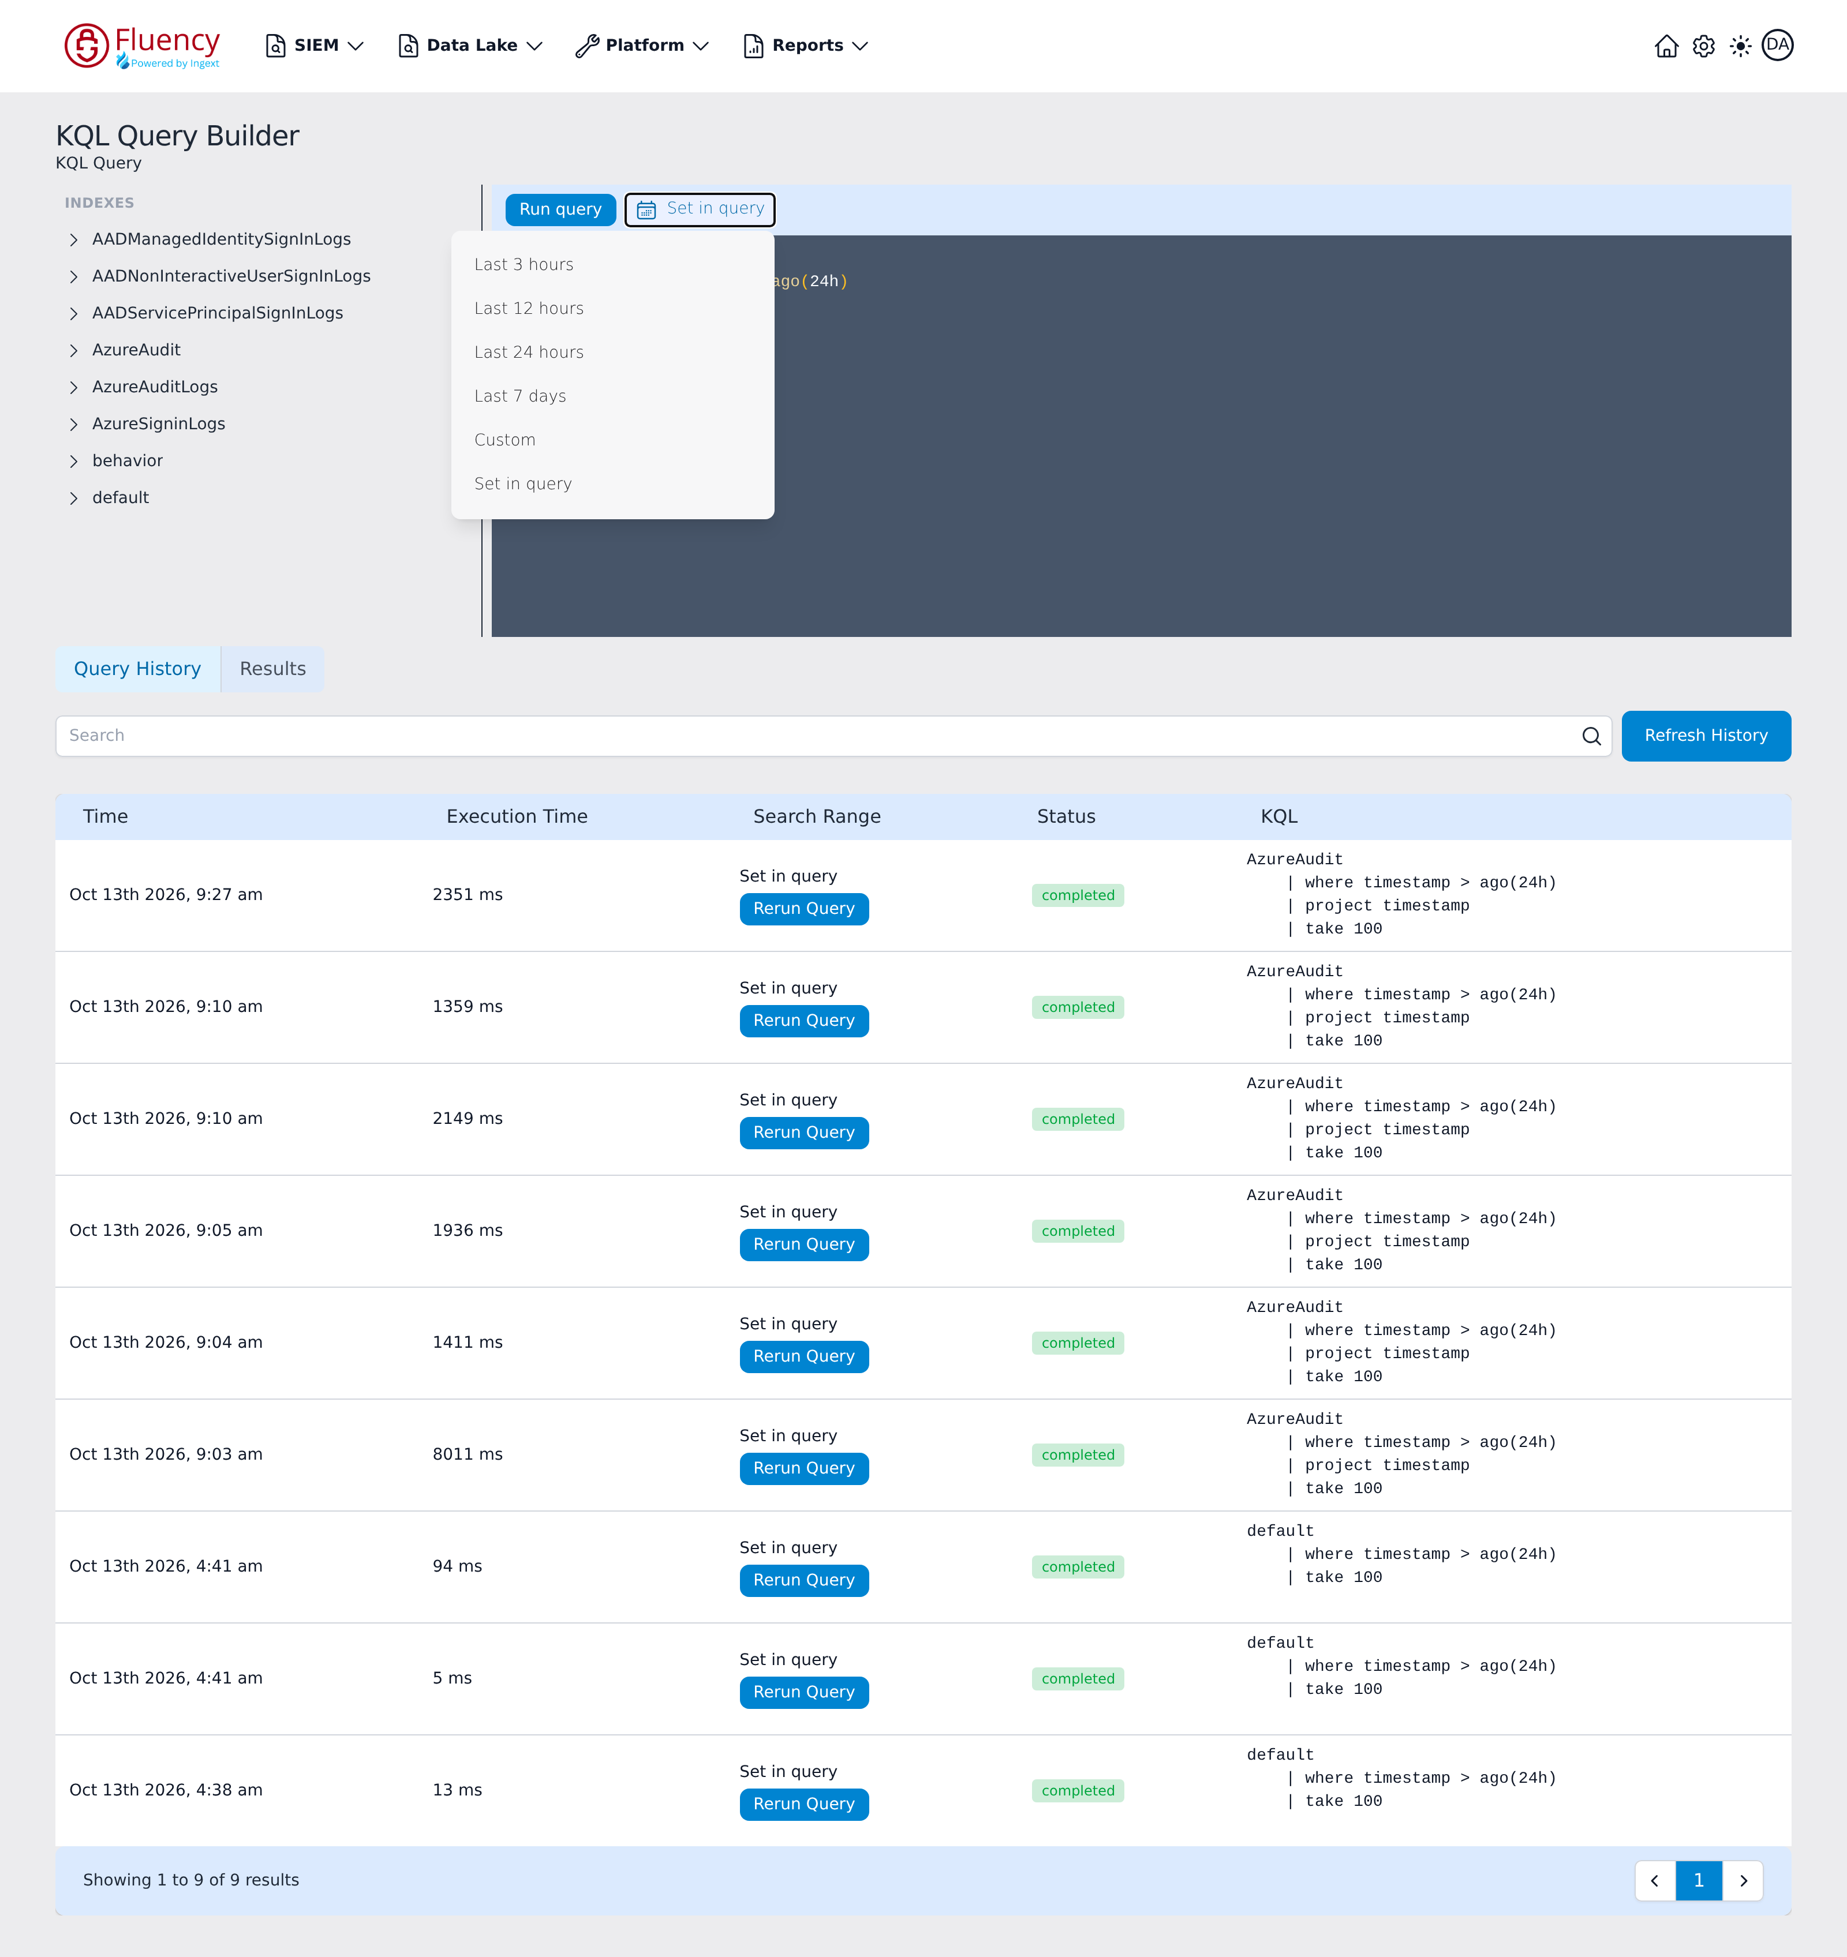
Task: Switch to the Query History tab
Action: point(138,669)
